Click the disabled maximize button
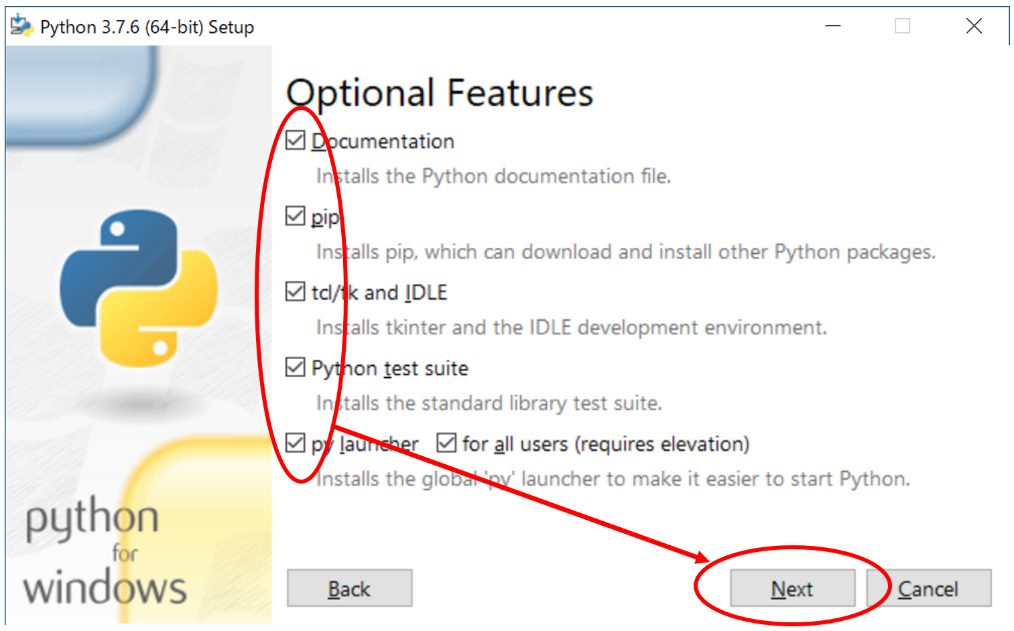Screen dimensions: 1014x631 coord(903,26)
